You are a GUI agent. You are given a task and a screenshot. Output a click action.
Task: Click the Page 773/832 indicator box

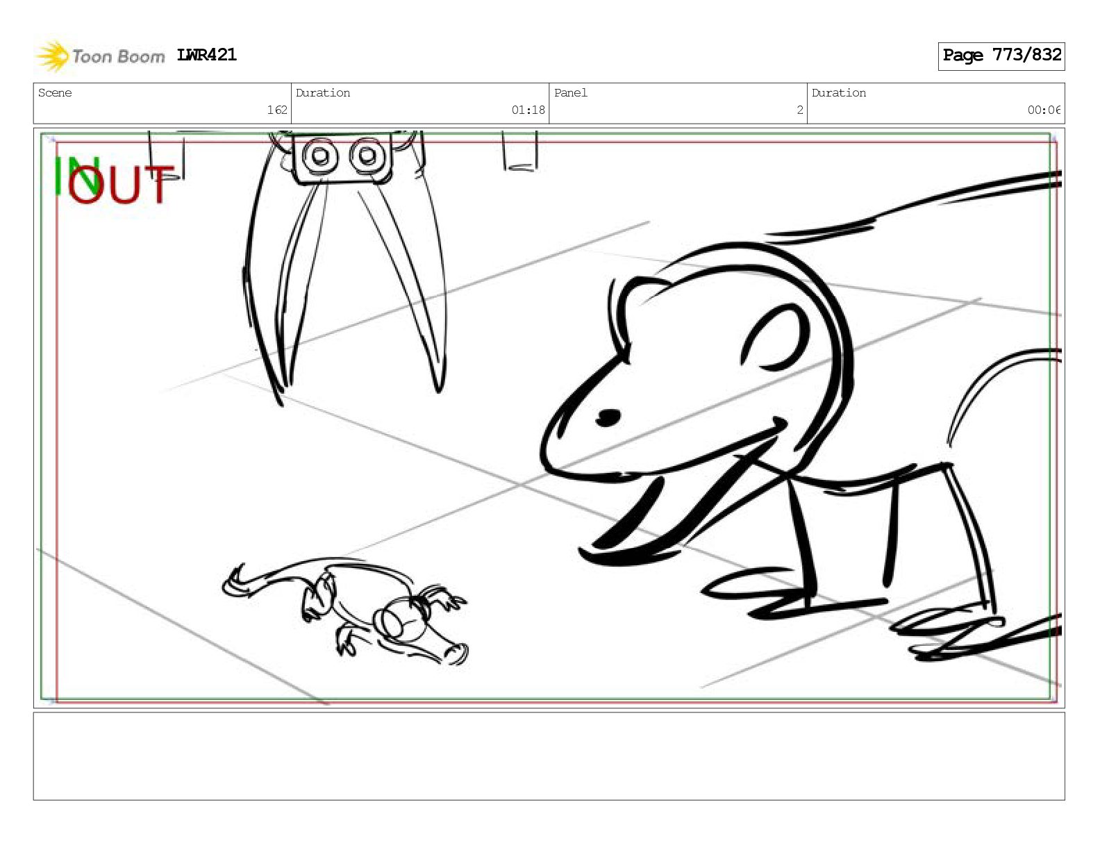(x=1001, y=56)
